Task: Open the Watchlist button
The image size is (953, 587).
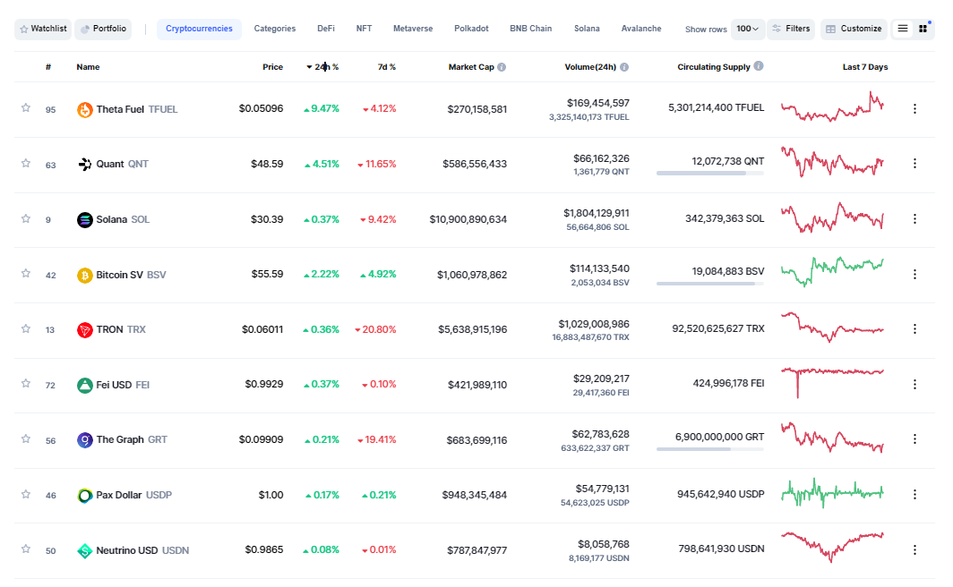Action: [43, 29]
